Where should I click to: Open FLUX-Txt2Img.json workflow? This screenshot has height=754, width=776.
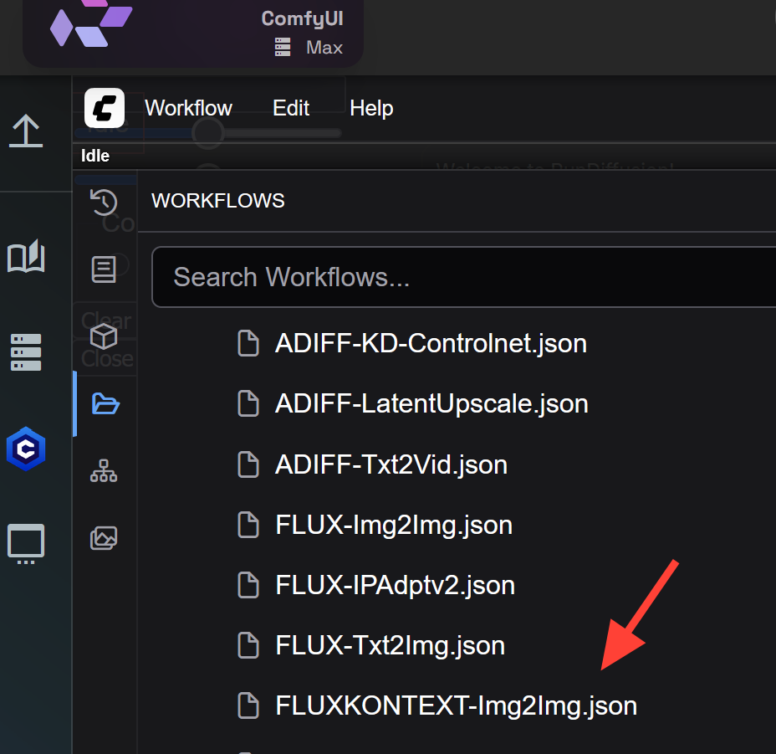click(391, 645)
